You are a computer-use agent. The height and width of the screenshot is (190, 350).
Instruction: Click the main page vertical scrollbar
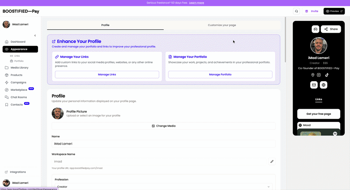point(285,40)
